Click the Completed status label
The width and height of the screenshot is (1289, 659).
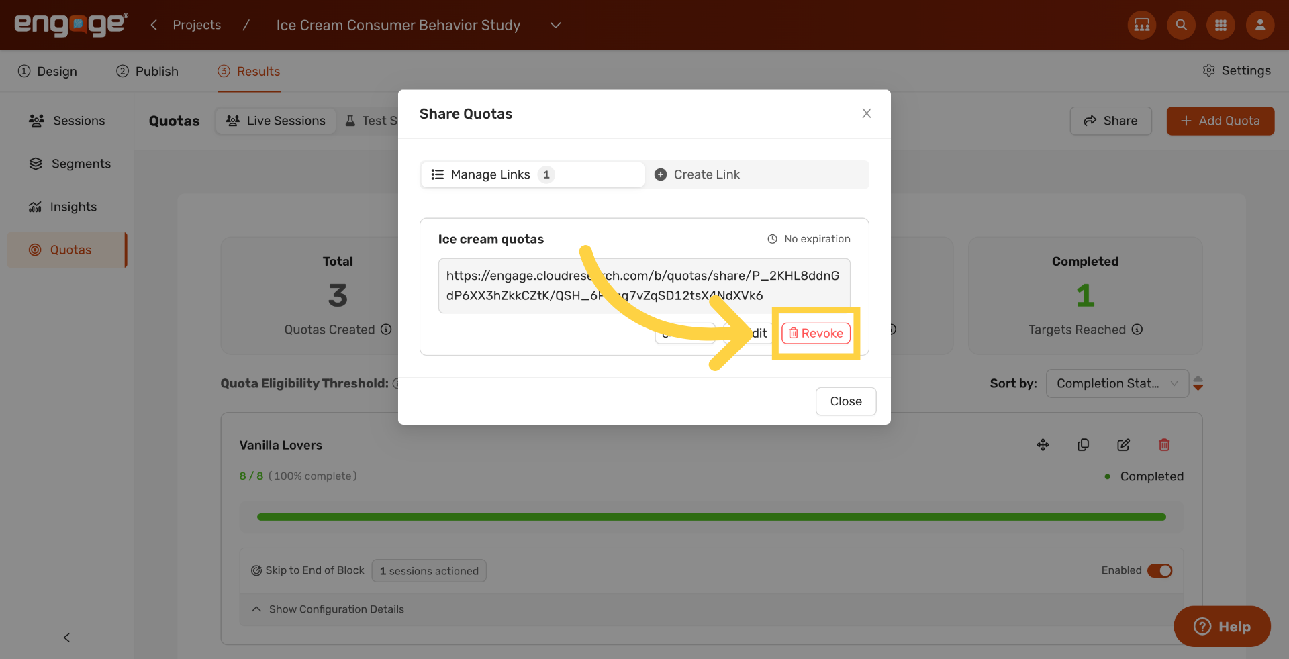point(1152,476)
